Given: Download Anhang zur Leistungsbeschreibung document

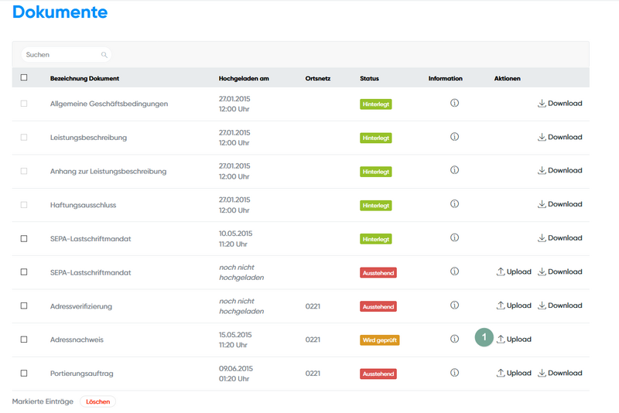Looking at the screenshot, I should 559,170.
